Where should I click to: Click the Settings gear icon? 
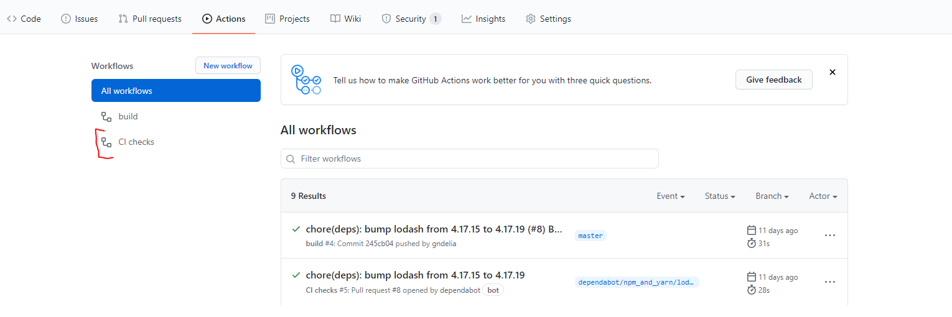point(531,19)
